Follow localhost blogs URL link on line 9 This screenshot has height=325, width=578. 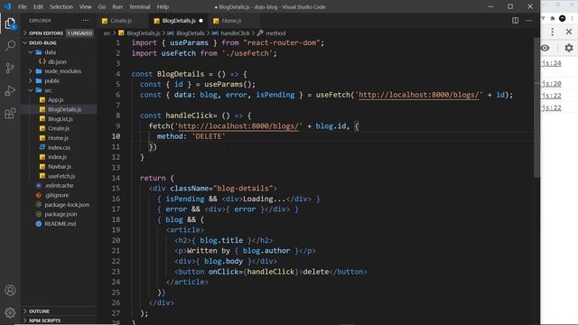pyautogui.click(x=238, y=126)
